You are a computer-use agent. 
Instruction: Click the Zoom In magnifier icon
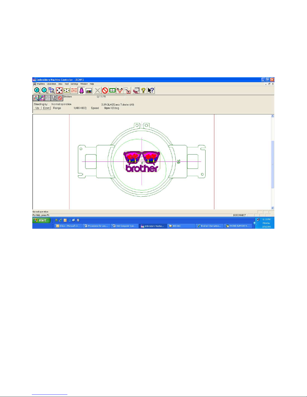point(37,90)
